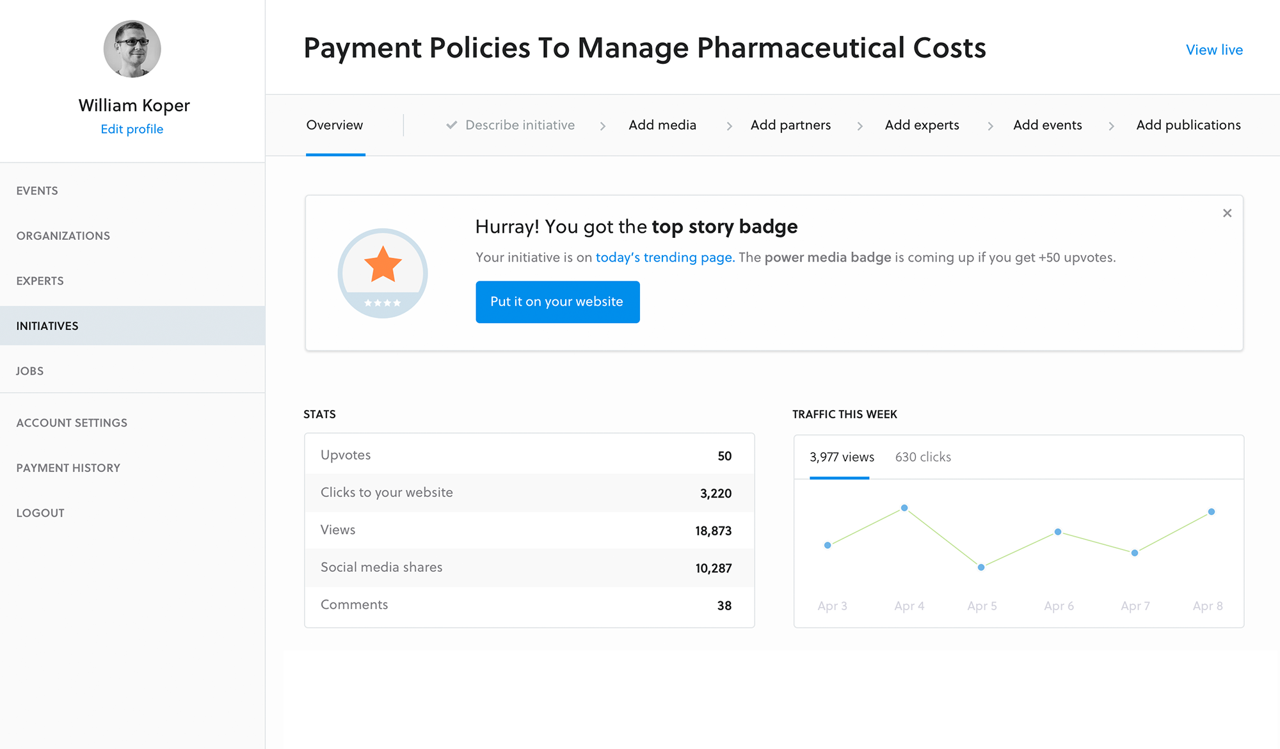Screen dimensions: 1280x749
Task: Click William Koper's profile photo
Action: [132, 49]
